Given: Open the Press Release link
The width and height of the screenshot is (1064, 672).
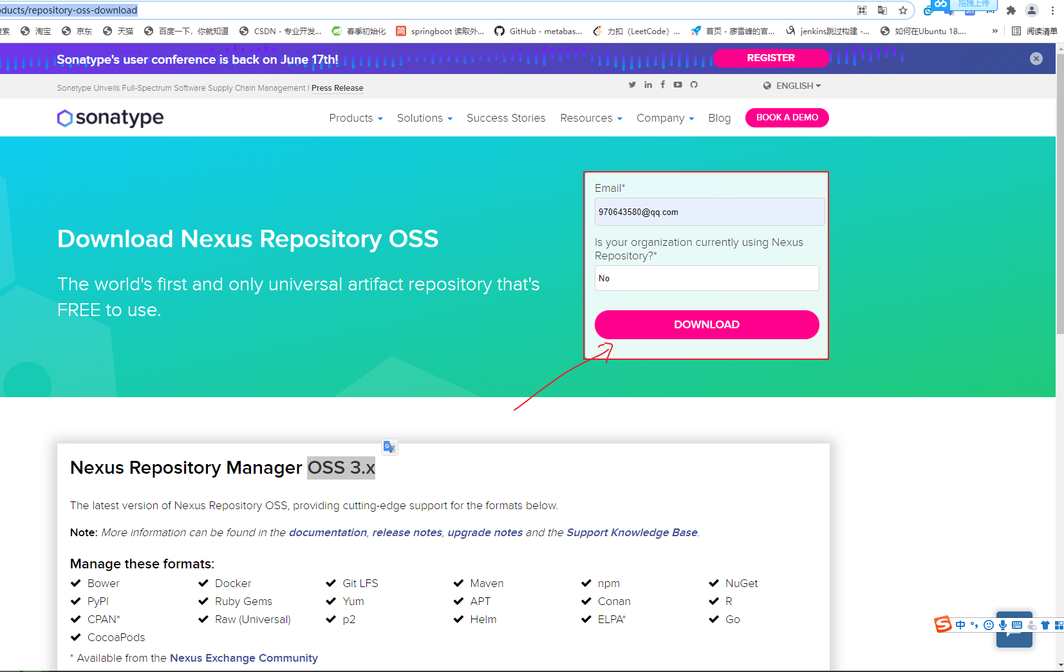Looking at the screenshot, I should click(x=337, y=88).
